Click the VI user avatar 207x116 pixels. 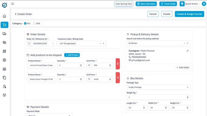204,4
